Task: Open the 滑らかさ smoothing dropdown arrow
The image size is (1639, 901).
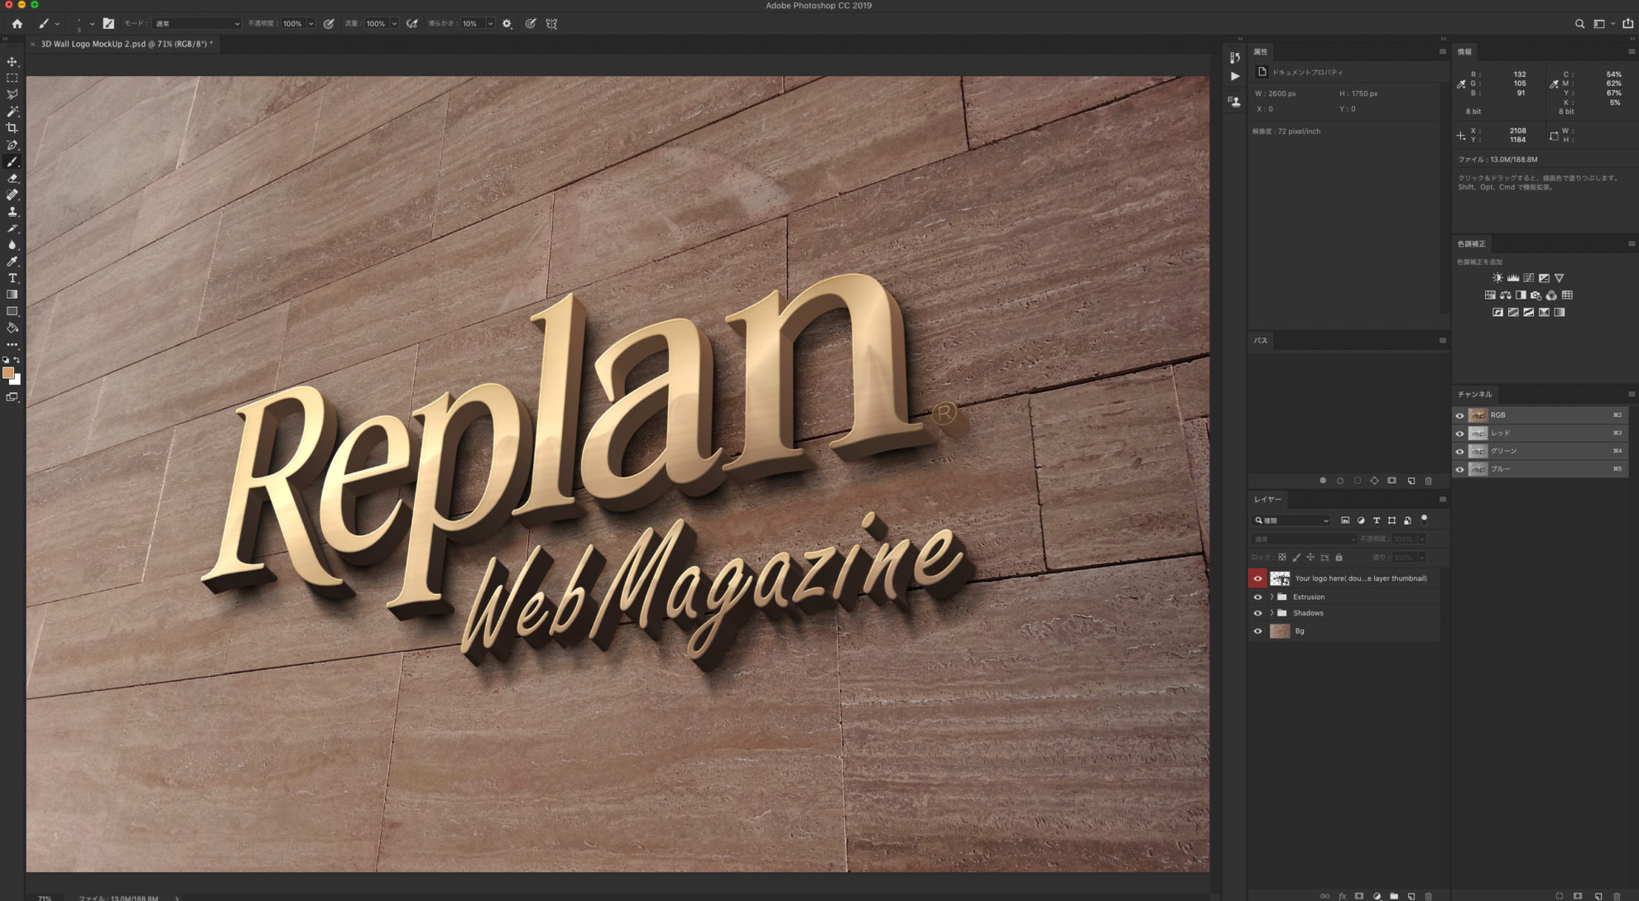Action: coord(490,24)
